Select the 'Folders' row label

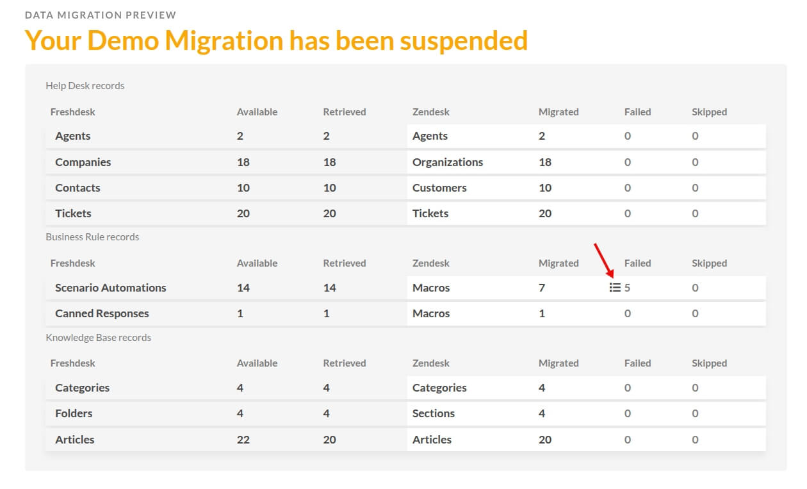[74, 413]
